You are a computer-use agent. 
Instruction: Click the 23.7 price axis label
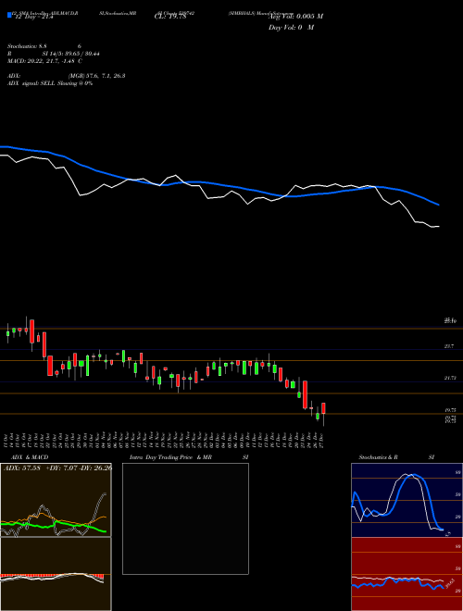pyautogui.click(x=449, y=346)
